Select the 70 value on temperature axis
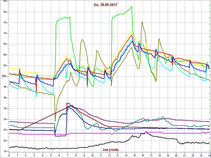Image resolution: width=211 pixels, height=158 pixels. click(4, 33)
